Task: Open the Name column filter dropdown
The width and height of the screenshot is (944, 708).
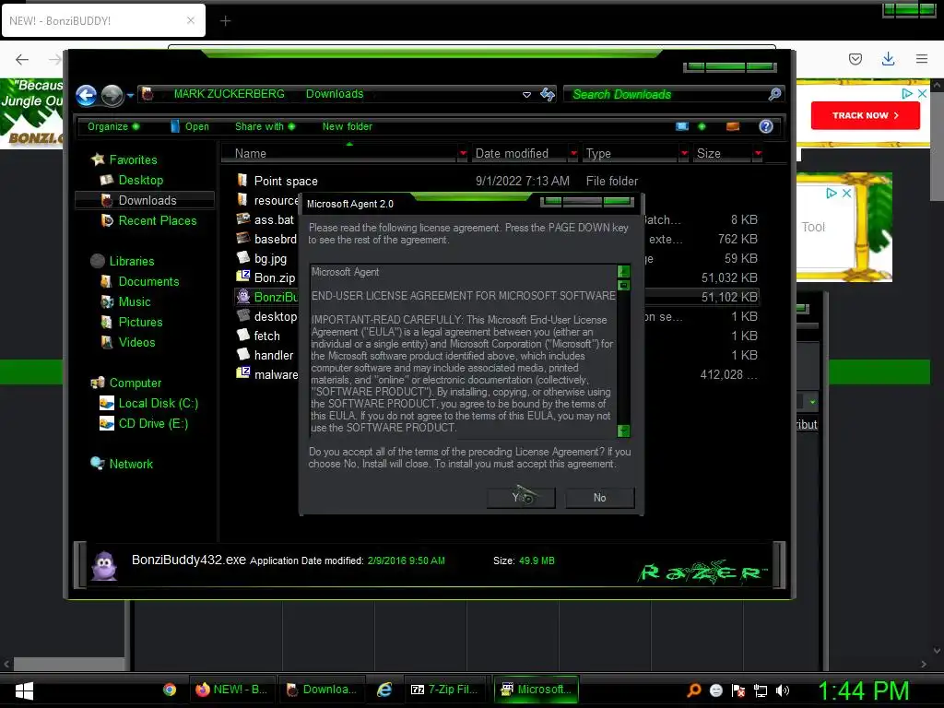Action: [463, 154]
